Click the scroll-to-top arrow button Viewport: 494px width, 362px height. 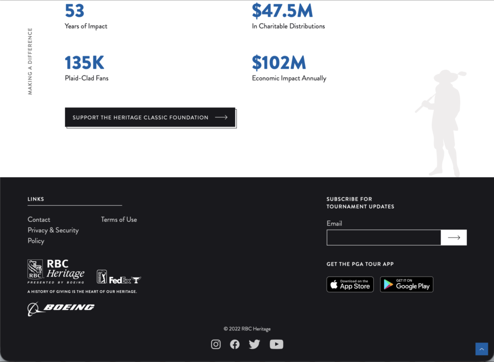481,349
